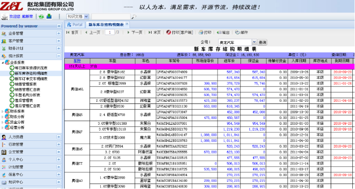Click the page number input field
This screenshot has height=189, width=355.
click(110, 33)
